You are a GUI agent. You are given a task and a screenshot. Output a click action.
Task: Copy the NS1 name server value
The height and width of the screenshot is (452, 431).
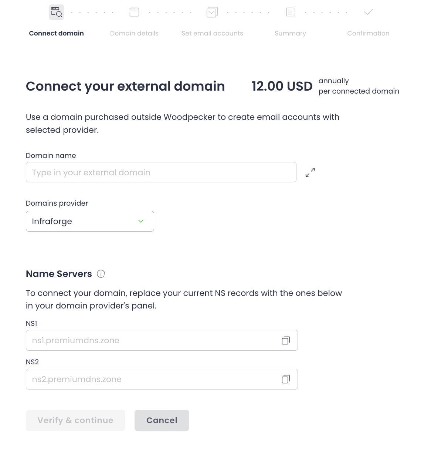[x=286, y=340]
